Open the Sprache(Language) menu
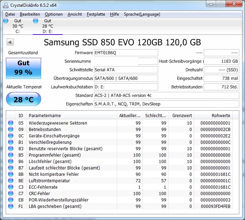 coord(142,14)
